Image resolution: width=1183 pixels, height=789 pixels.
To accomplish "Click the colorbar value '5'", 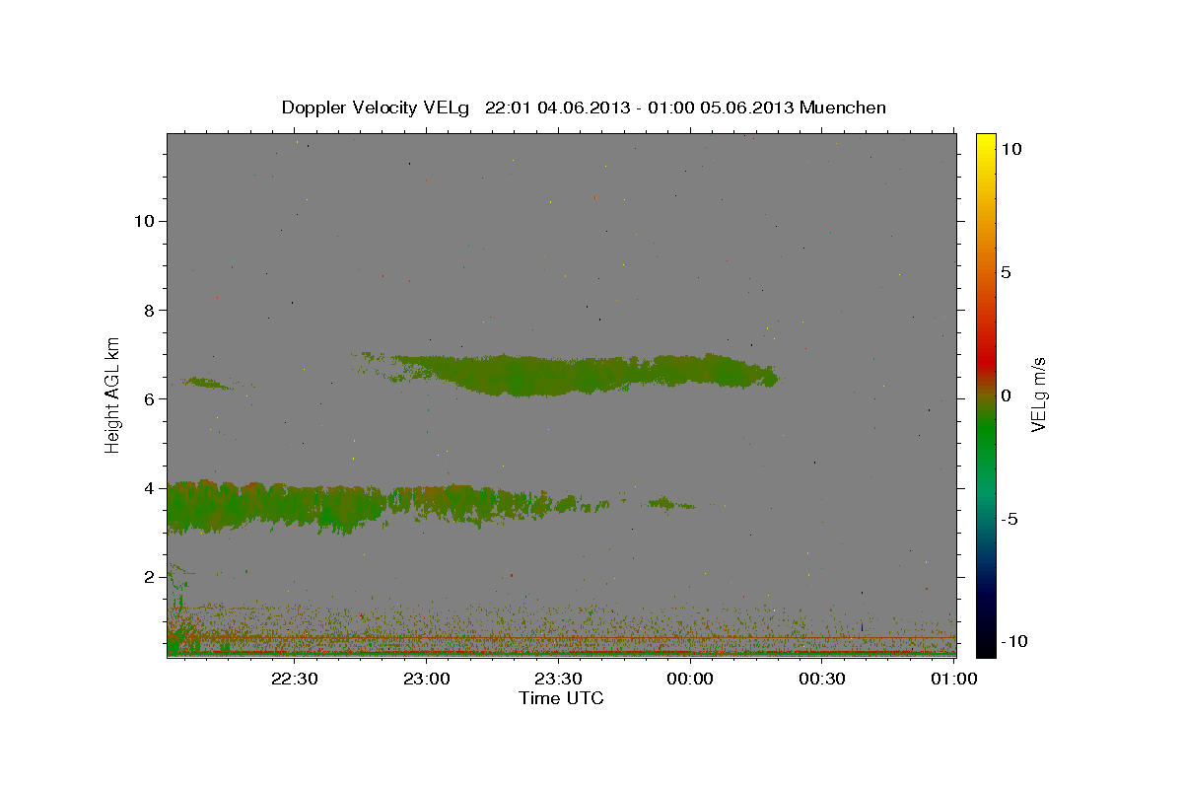I will [1006, 272].
